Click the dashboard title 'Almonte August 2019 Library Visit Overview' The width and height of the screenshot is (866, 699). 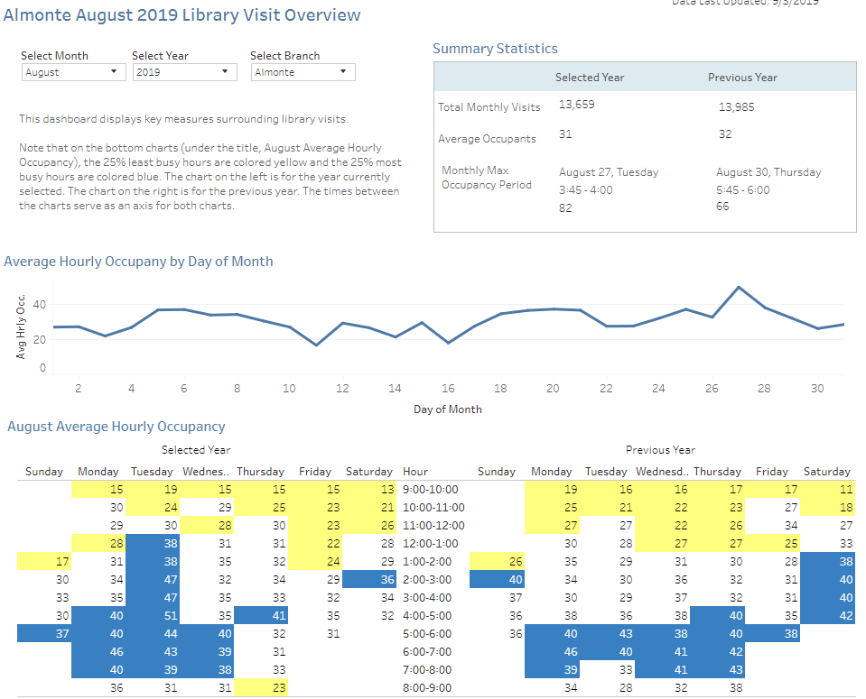[x=182, y=15]
